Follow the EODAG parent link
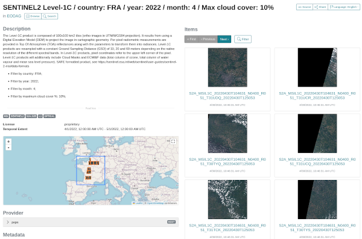Image resolution: width=362 pixels, height=239 pixels. coord(14,16)
